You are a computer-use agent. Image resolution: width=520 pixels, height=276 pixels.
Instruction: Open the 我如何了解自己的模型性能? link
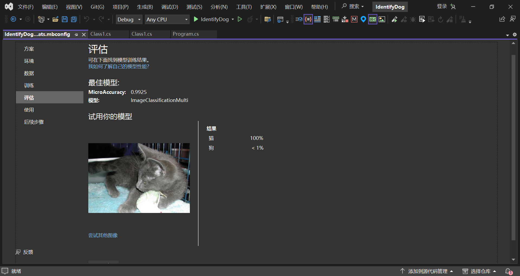click(x=119, y=67)
